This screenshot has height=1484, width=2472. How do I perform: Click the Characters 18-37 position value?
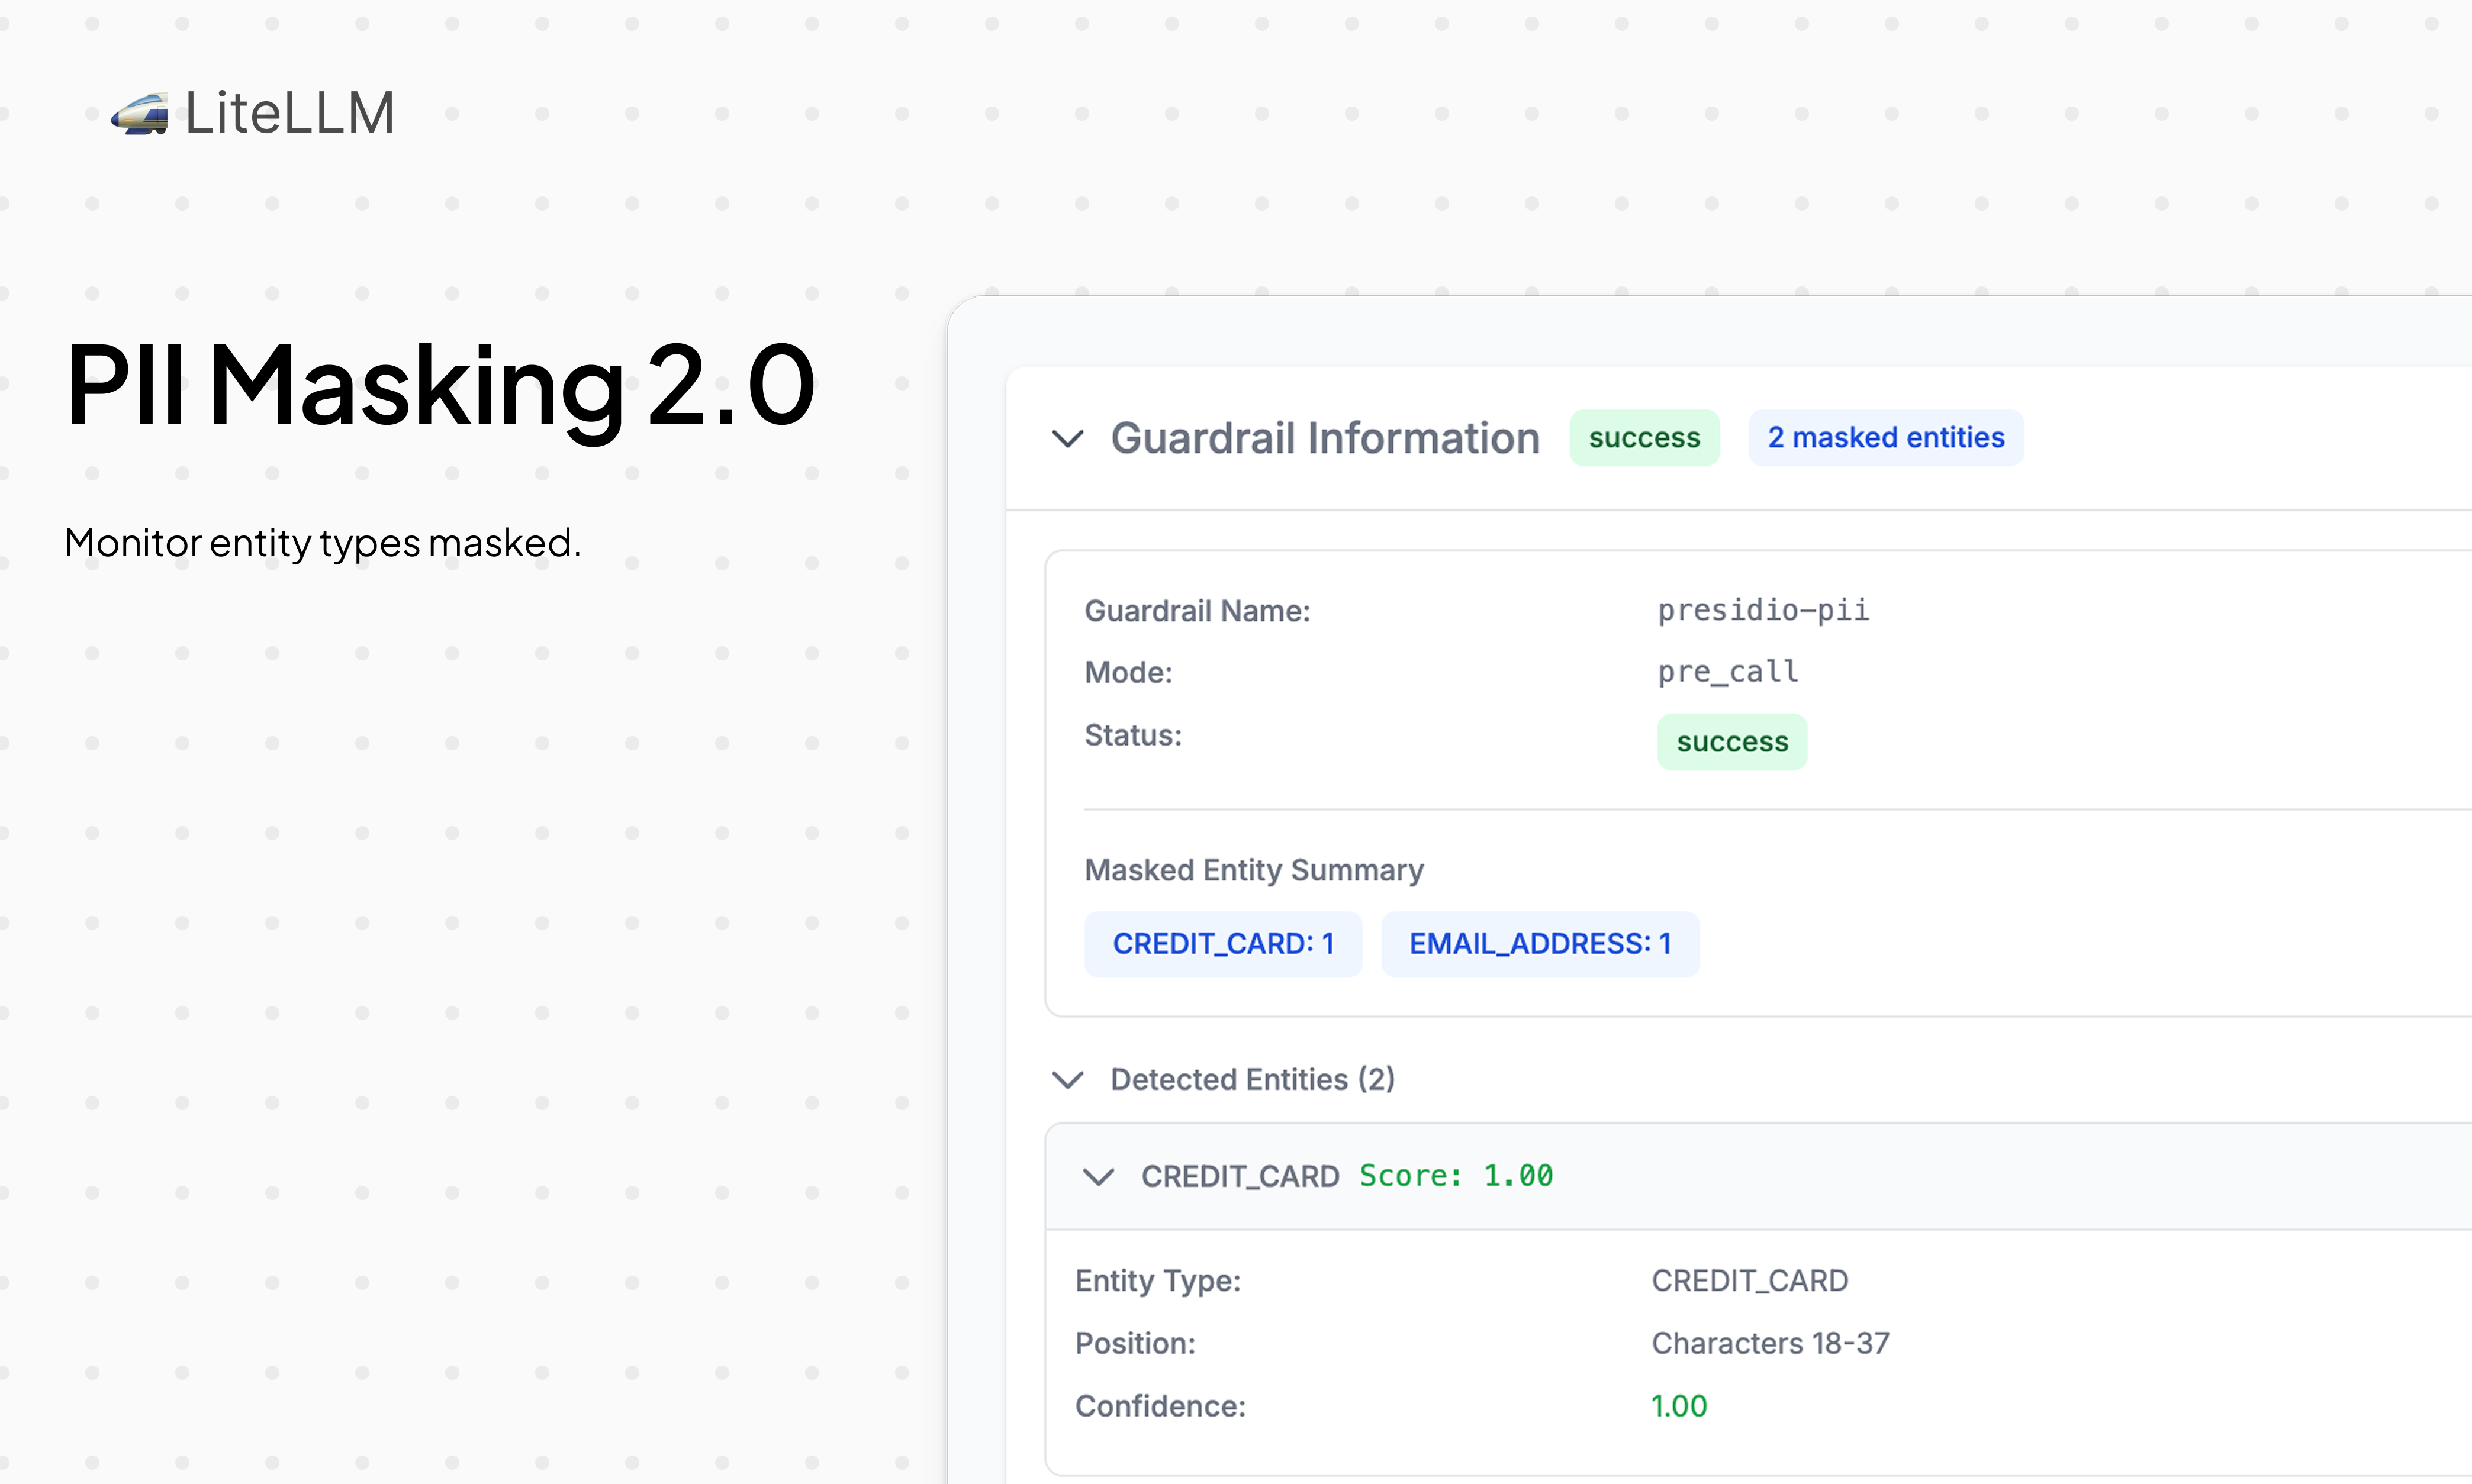1770,1343
